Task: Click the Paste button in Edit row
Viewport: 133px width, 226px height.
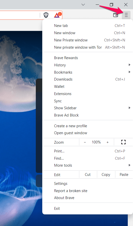Action: (x=124, y=175)
